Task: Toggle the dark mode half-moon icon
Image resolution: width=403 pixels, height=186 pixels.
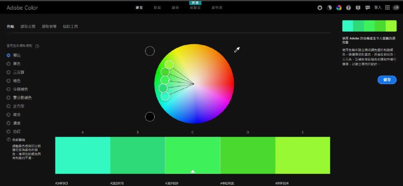Action: coord(329,8)
